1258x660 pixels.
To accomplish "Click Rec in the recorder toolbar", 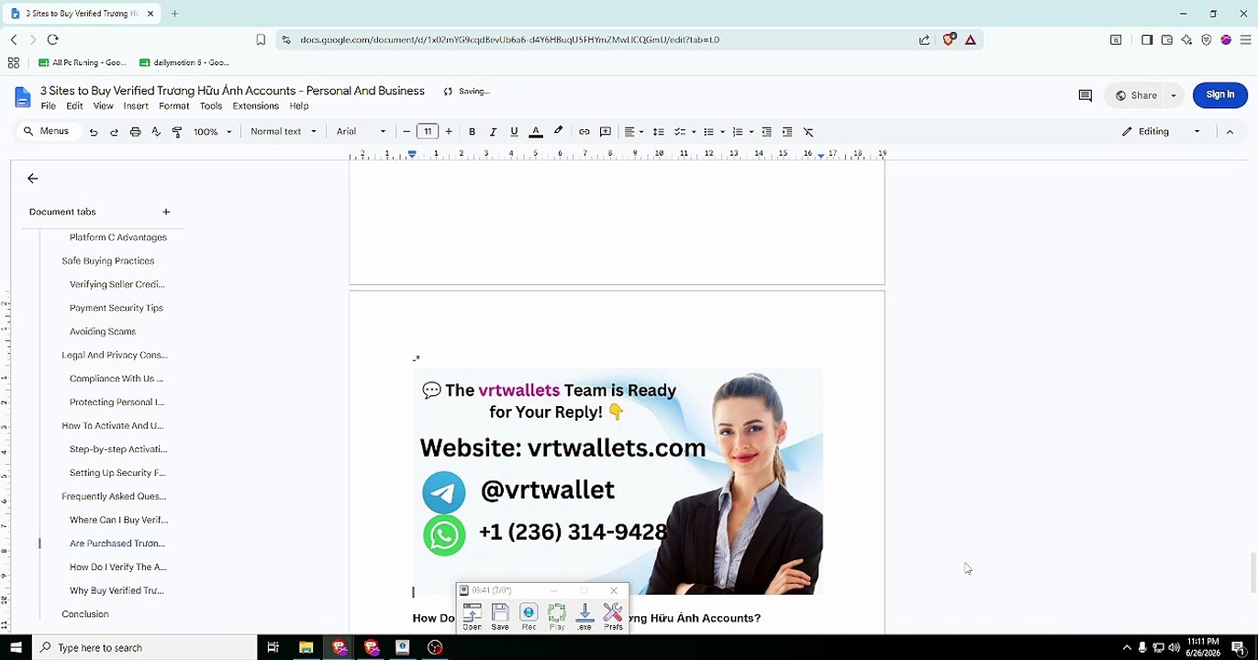I will click(529, 617).
